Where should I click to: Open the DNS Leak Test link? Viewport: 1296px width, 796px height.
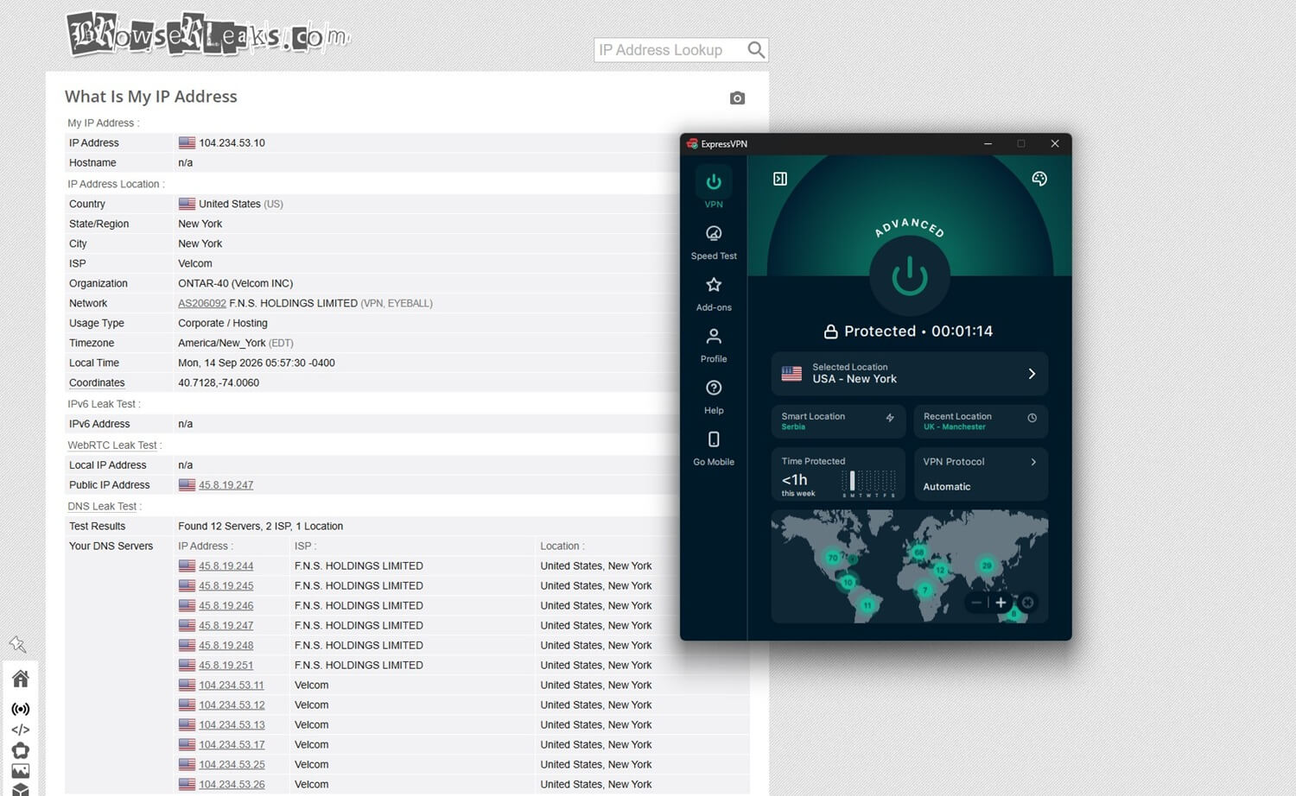point(102,507)
